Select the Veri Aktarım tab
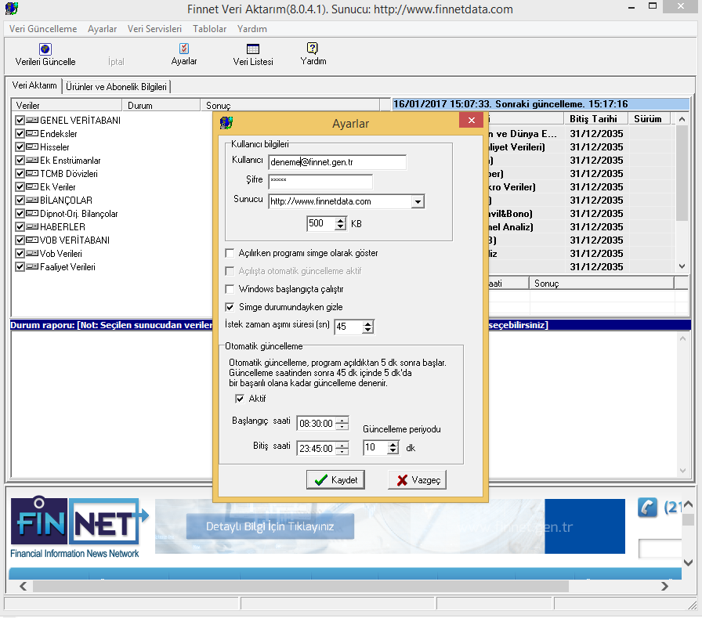This screenshot has width=702, height=618. point(34,85)
